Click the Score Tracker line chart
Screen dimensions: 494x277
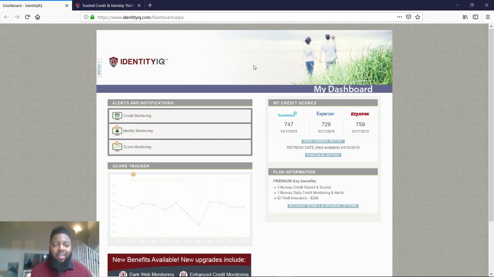click(x=180, y=210)
